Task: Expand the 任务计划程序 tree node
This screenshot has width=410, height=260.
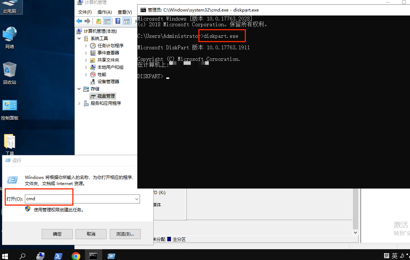Action: coord(86,46)
